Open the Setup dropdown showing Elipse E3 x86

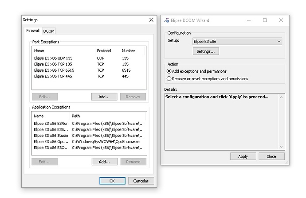point(237,41)
